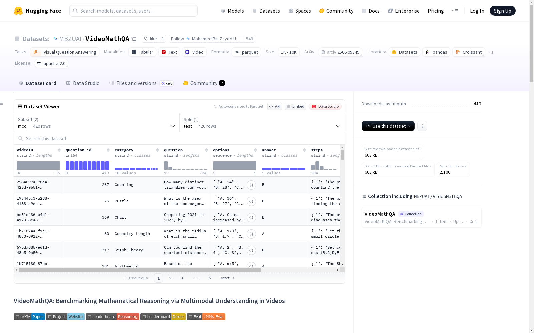Open the extra navigation menu icon beside Pricing
This screenshot has width=534, height=333.
pos(455,11)
